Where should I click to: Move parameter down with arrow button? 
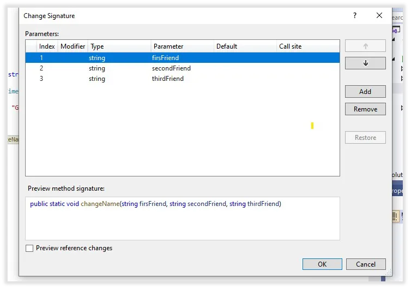point(365,63)
